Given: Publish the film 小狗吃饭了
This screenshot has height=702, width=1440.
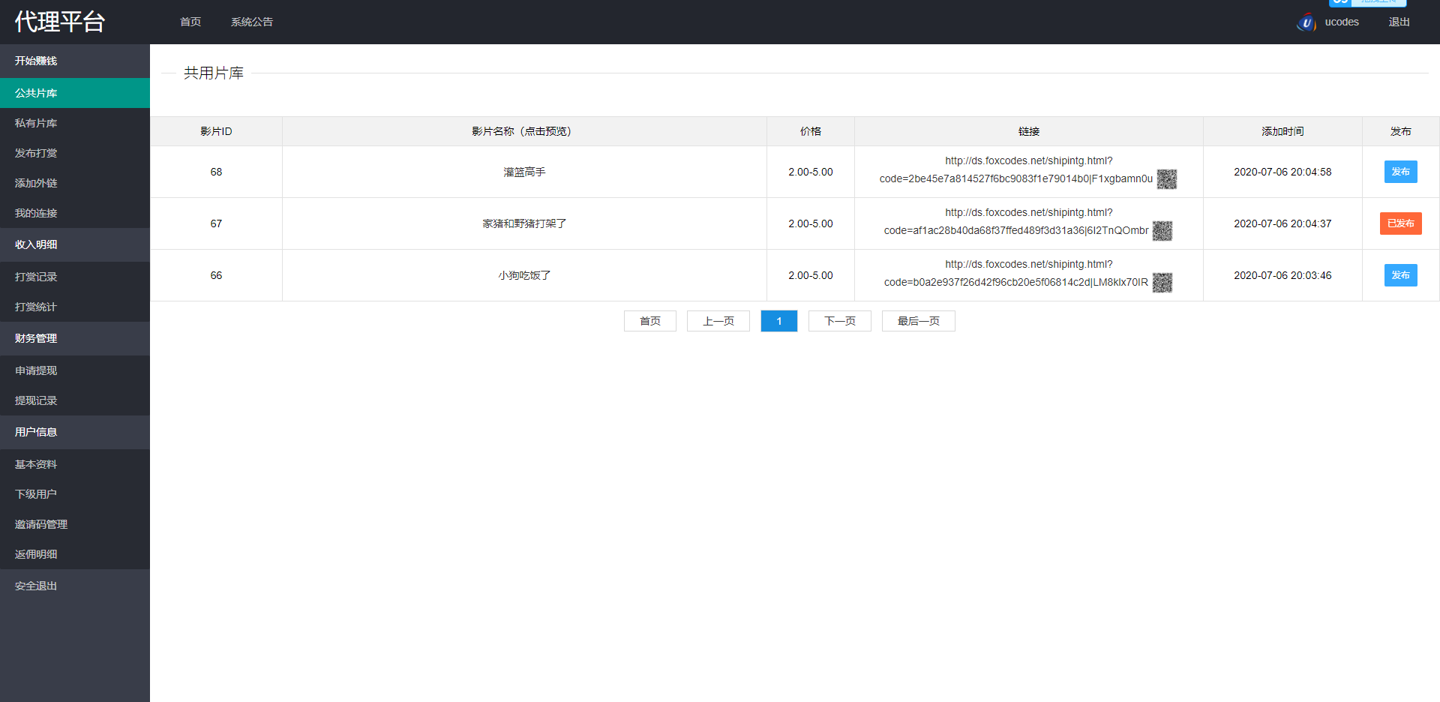Looking at the screenshot, I should point(1400,275).
